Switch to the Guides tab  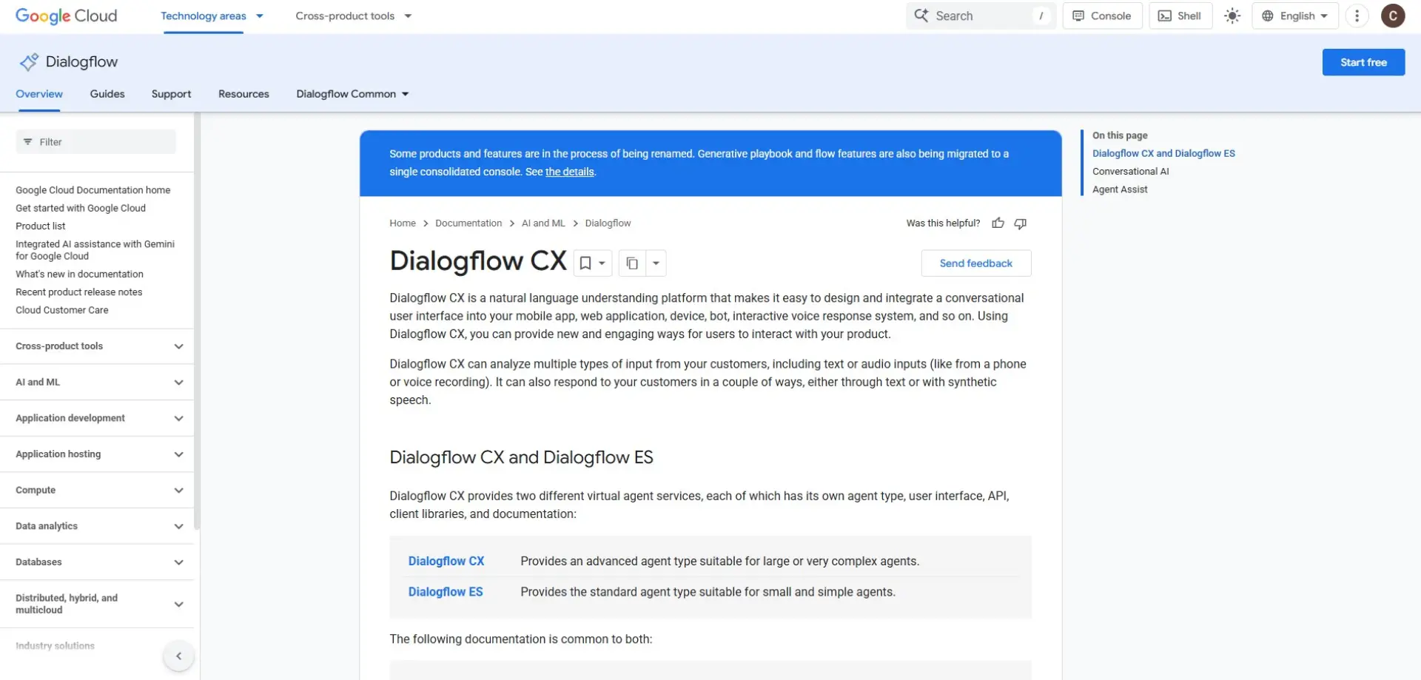pyautogui.click(x=107, y=94)
